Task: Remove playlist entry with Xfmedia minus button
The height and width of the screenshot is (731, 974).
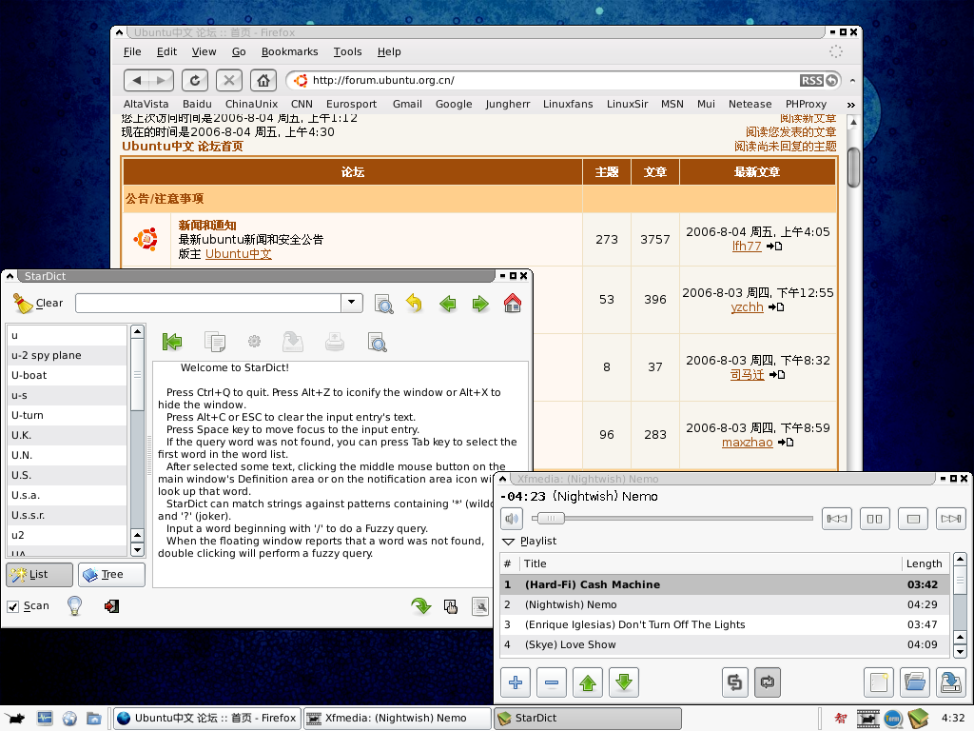Action: (552, 682)
